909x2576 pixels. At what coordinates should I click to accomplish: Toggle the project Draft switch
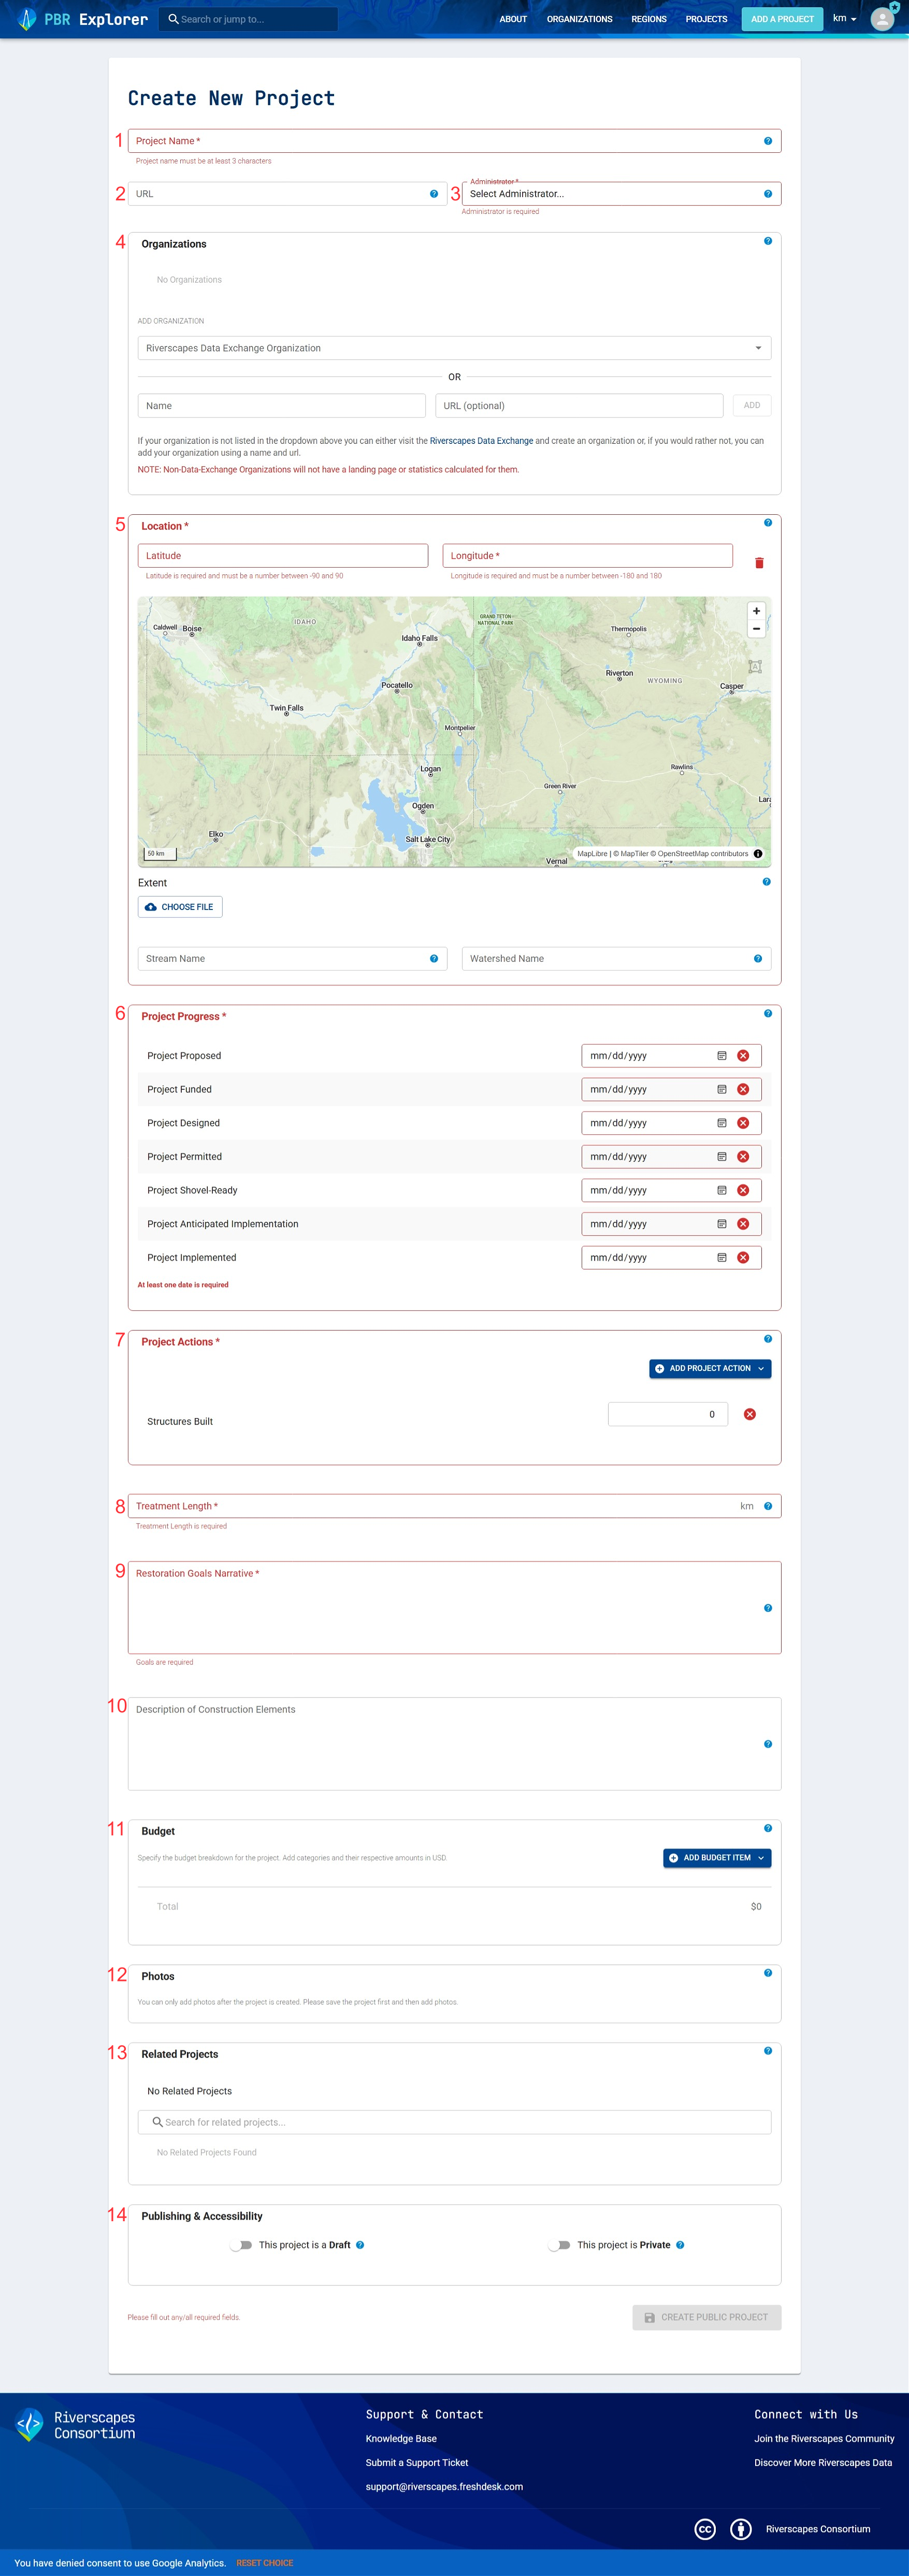(241, 2245)
